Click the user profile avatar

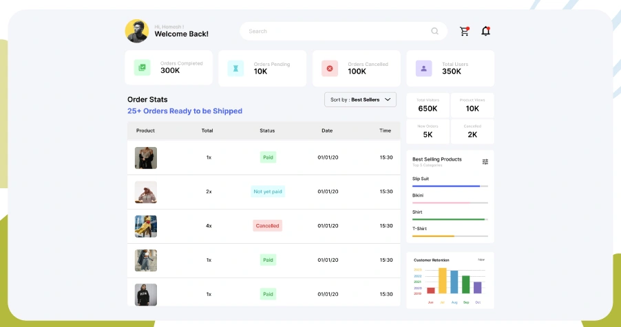point(136,31)
